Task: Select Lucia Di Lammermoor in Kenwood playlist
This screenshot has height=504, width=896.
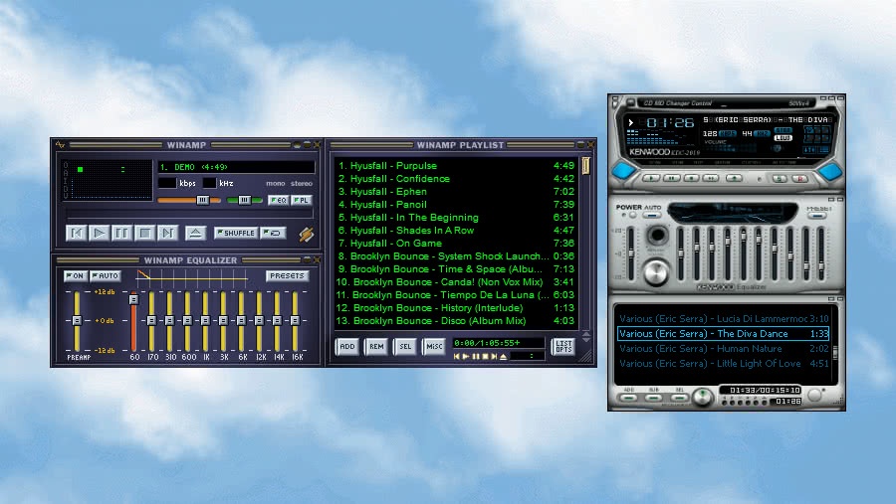Action: (724, 318)
